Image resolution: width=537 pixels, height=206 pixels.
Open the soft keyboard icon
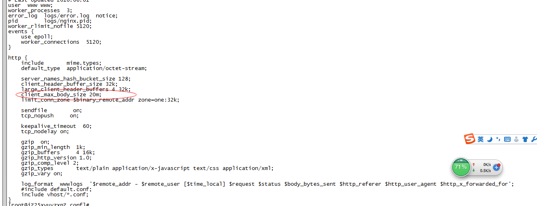(x=507, y=139)
